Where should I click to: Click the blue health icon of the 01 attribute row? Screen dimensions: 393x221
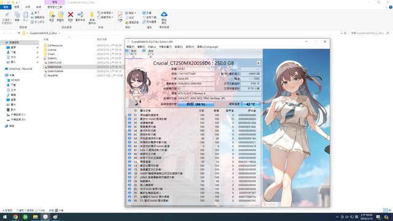pos(130,115)
